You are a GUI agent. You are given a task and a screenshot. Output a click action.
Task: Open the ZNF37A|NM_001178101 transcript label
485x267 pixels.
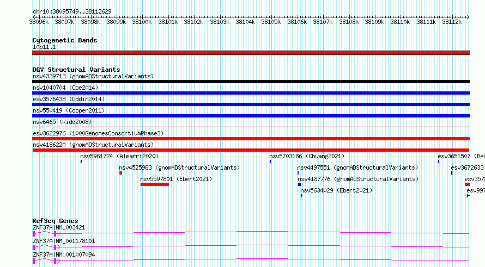click(64, 241)
